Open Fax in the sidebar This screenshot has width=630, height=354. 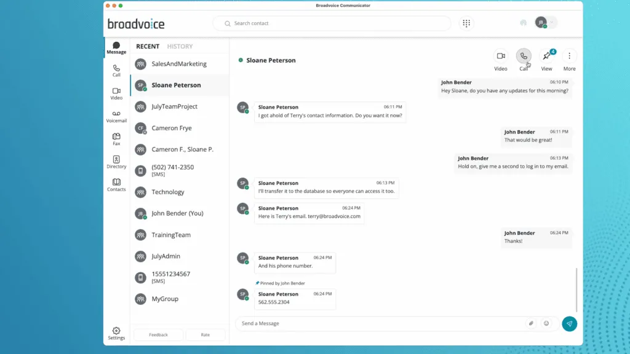[x=116, y=140]
